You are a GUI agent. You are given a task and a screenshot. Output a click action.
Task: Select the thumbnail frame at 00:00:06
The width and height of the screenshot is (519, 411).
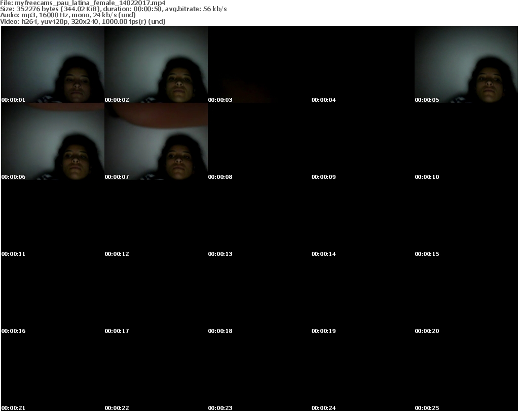pyautogui.click(x=53, y=141)
